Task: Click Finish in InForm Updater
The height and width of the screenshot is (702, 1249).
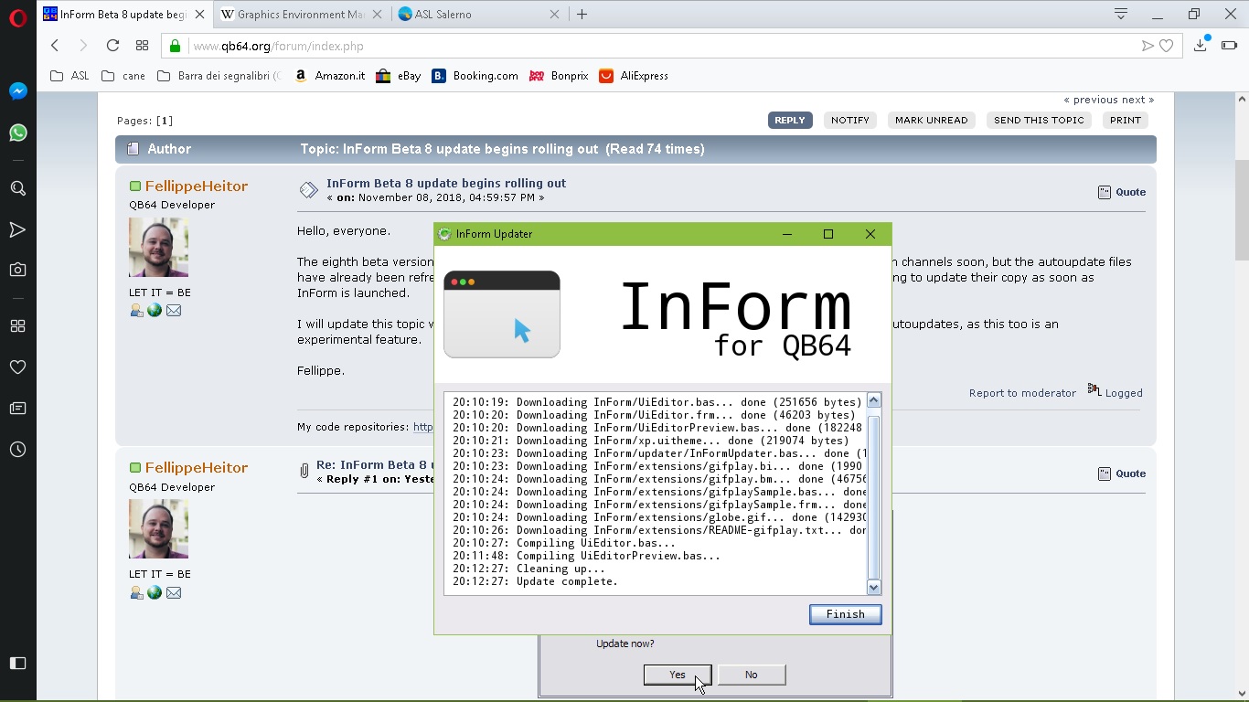Action: coord(845,614)
